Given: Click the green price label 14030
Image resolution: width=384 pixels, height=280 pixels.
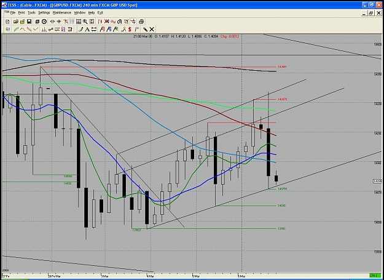Looking at the screenshot, I should point(281,206).
